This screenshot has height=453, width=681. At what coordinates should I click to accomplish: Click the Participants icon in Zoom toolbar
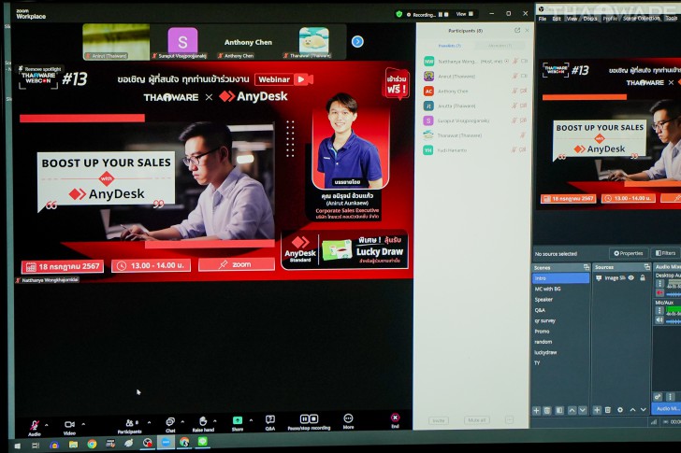[x=129, y=423]
